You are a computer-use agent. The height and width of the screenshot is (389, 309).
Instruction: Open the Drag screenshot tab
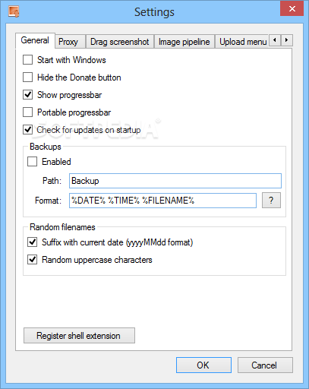pos(120,42)
